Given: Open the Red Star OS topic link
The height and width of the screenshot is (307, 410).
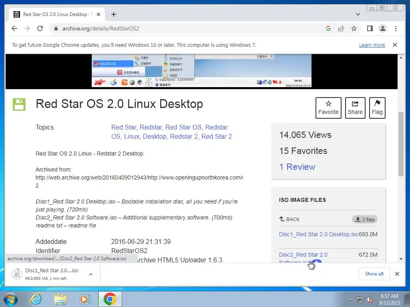Looking at the screenshot, I should point(183,128).
